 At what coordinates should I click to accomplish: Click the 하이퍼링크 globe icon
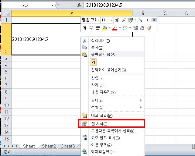85,152
